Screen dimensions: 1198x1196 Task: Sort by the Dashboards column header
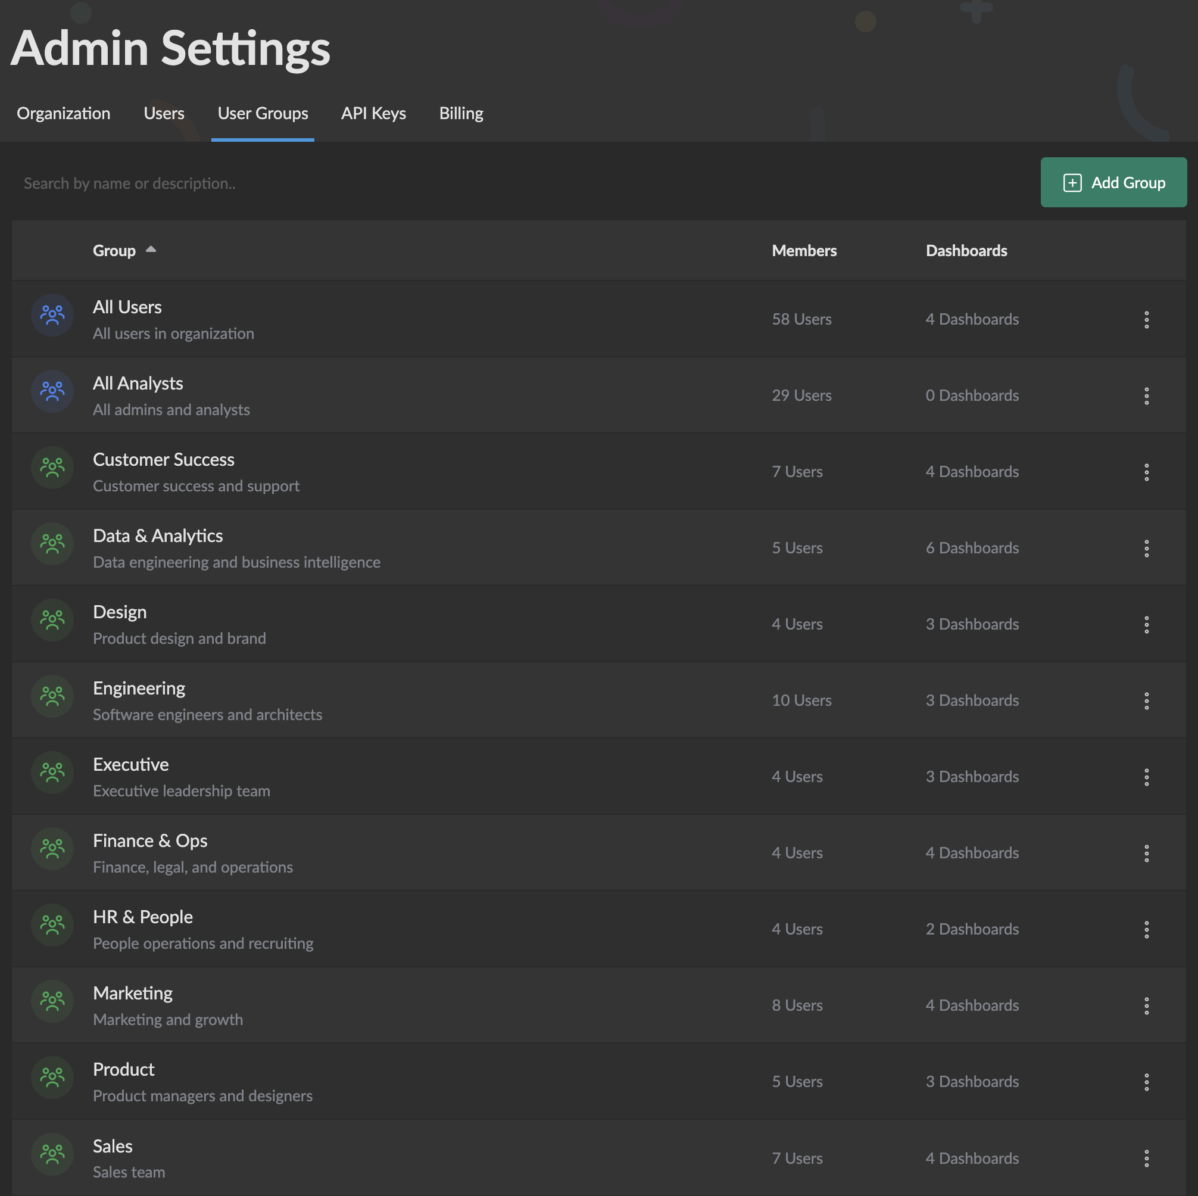966,251
